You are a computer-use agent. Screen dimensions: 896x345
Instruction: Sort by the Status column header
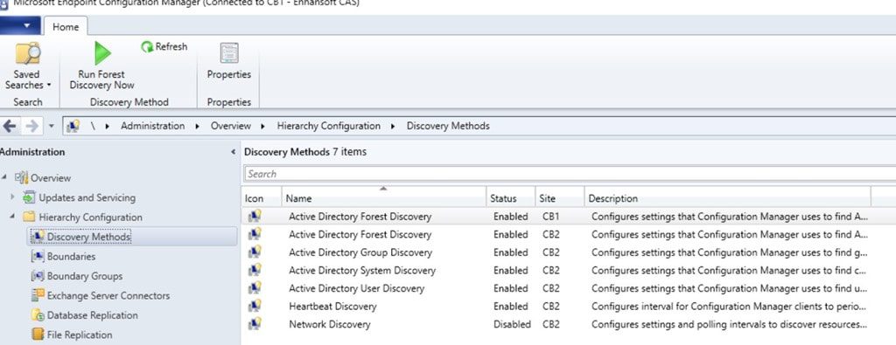511,198
